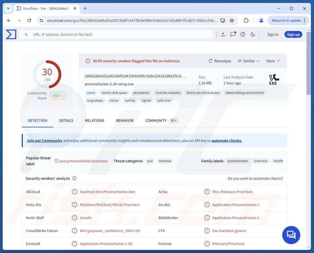314x253 pixels.
Task: Click the Fortinet detection alert icon
Action: point(207,244)
